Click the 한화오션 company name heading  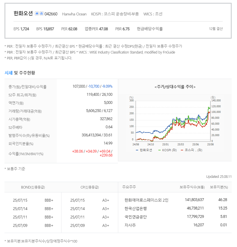tap(23, 13)
